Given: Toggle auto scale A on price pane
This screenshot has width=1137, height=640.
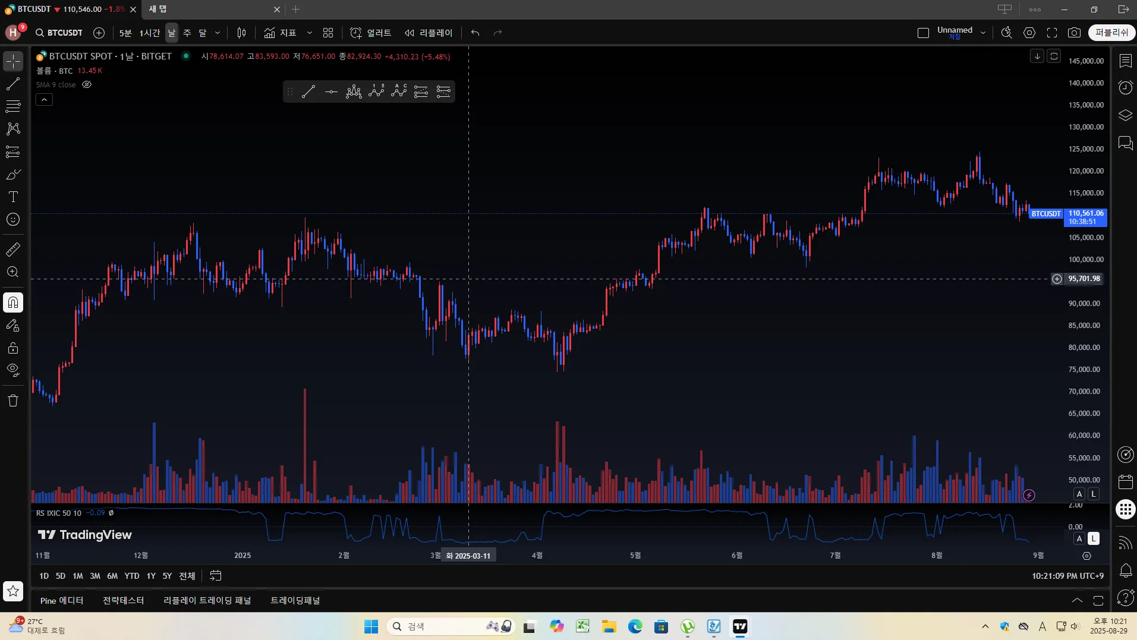Looking at the screenshot, I should (x=1079, y=494).
